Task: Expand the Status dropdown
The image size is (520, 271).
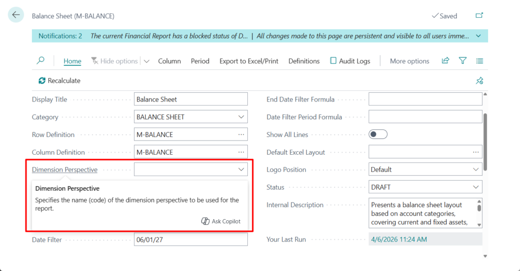Action: (476, 187)
